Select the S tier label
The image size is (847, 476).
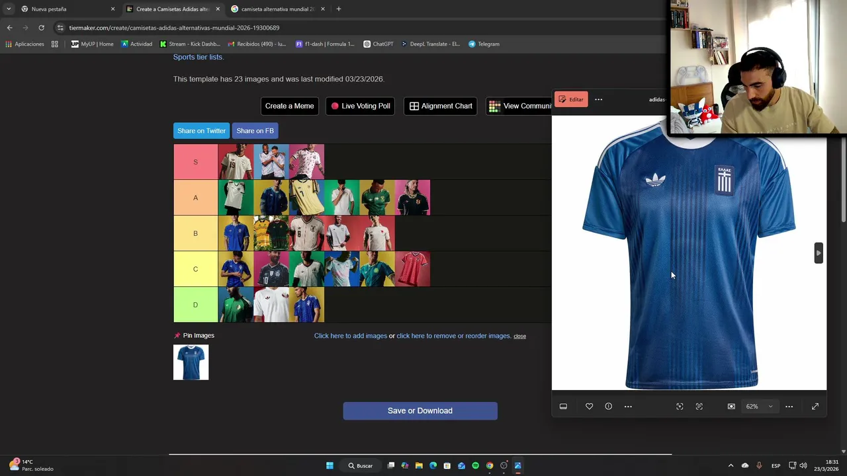195,162
